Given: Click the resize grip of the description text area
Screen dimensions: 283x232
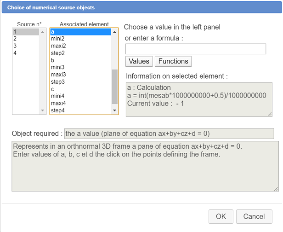Looking at the screenshot, I should coord(276,189).
